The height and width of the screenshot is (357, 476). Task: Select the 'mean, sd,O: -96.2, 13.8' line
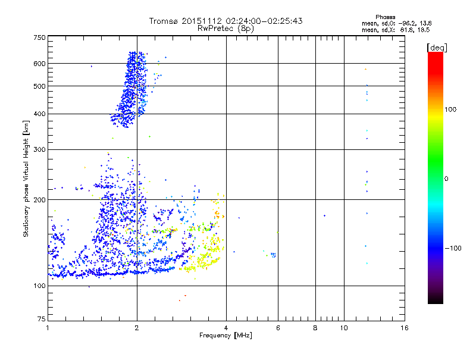coord(396,23)
